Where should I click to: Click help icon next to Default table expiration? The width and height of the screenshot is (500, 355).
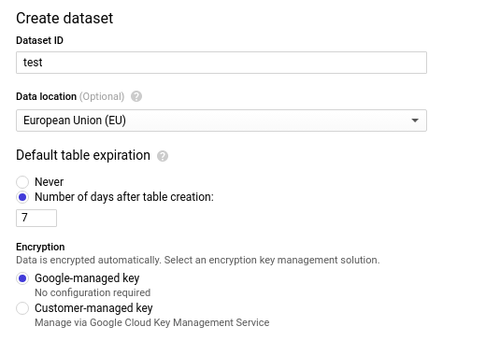coord(163,156)
